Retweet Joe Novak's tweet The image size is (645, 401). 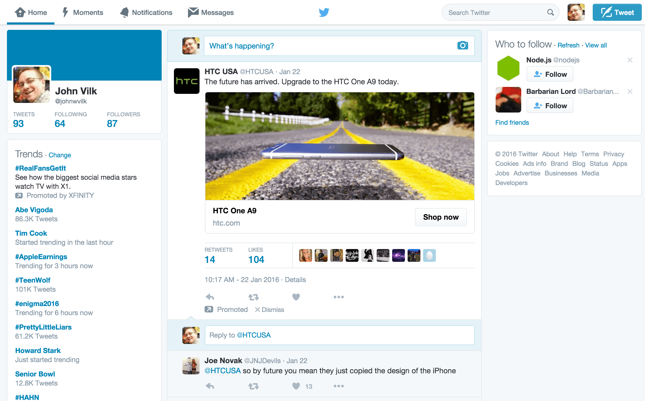(x=253, y=386)
